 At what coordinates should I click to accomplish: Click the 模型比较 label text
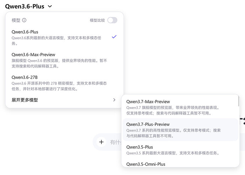pyautogui.click(x=97, y=20)
